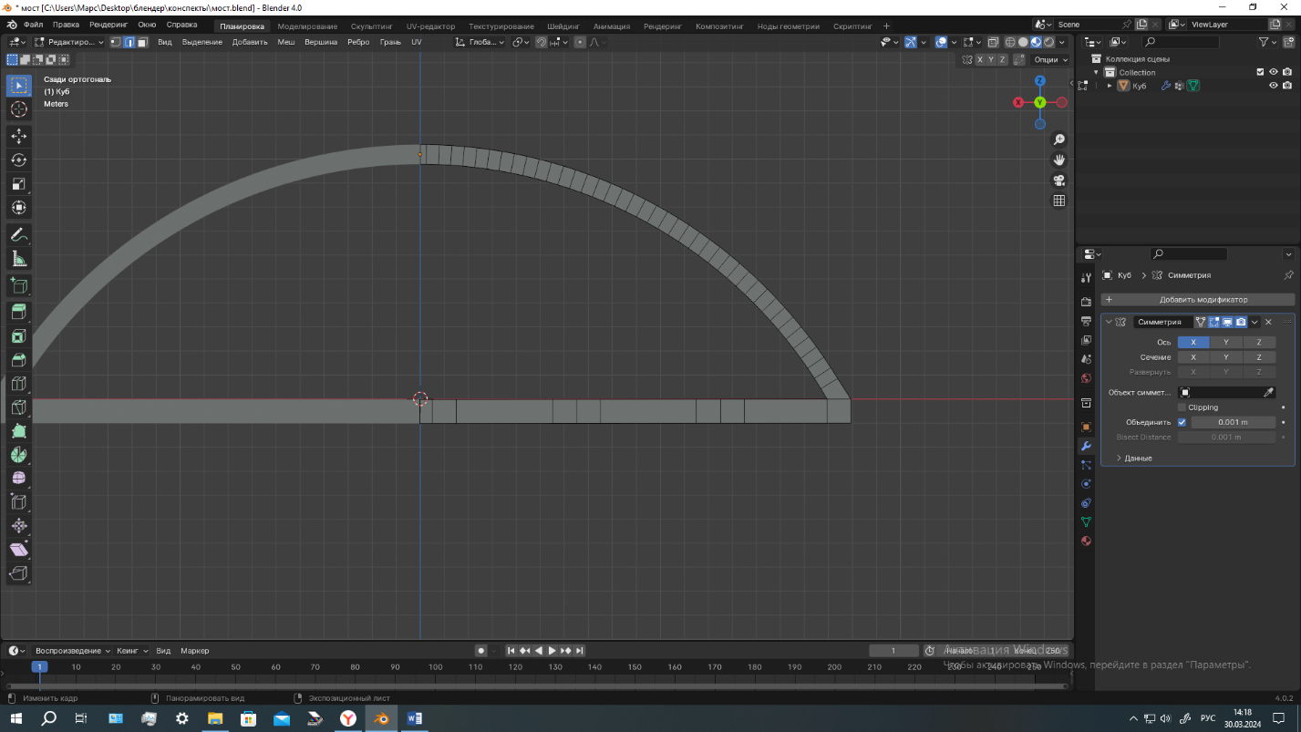Hide Куб object in the outliner

1274,86
